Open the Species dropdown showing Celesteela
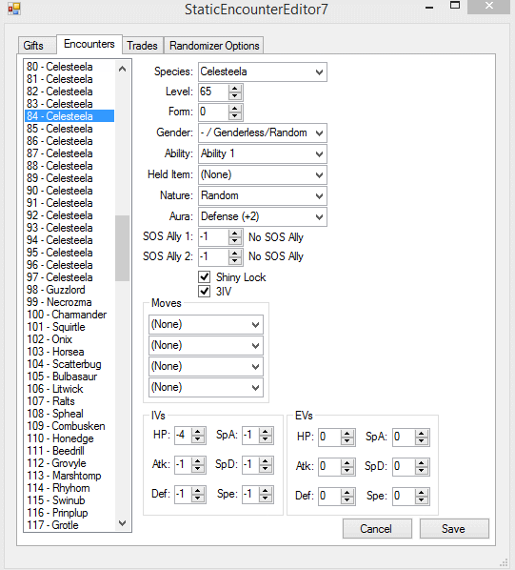This screenshot has width=515, height=570. tap(263, 72)
